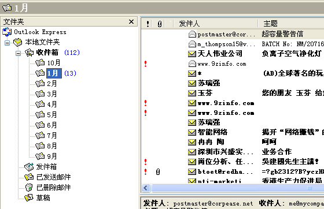This screenshot has width=324, height=209.
Task: Open the 草稿 drafts folder
Action: coord(43,198)
